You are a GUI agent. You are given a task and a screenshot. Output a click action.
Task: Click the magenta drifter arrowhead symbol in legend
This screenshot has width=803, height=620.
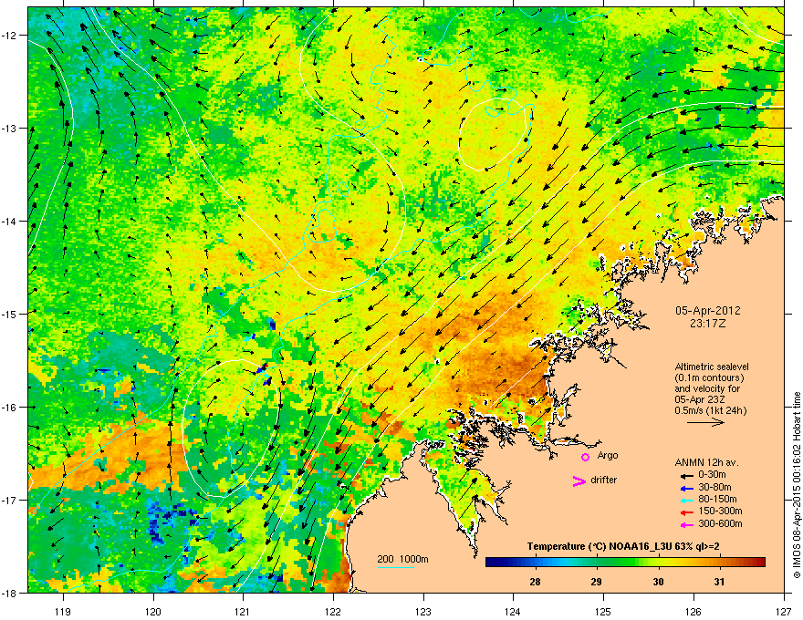click(x=579, y=480)
